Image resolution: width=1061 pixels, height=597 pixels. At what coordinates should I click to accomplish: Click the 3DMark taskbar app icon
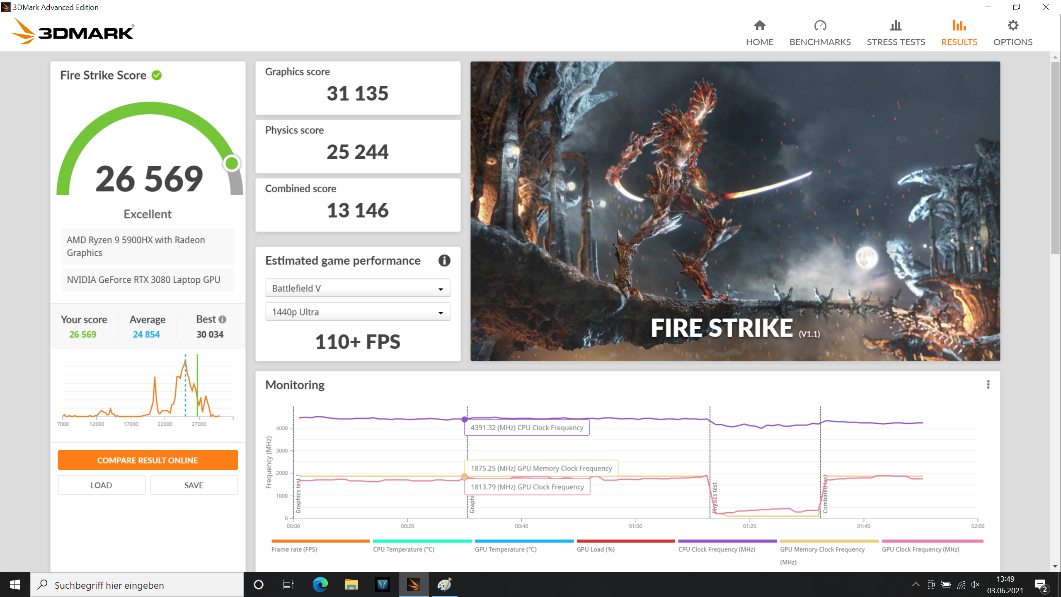point(413,585)
